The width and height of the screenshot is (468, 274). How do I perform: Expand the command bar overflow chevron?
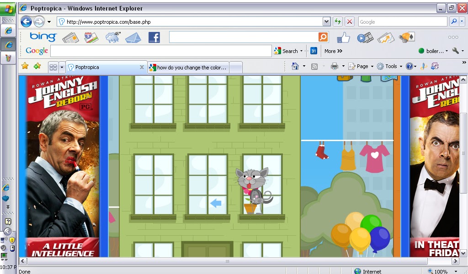[x=464, y=62]
